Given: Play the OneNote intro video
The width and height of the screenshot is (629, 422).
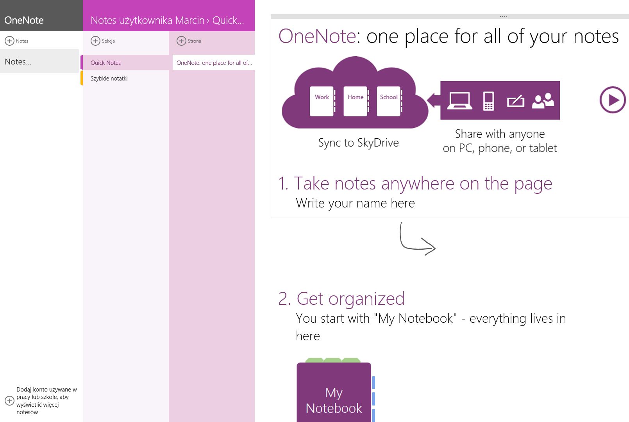Looking at the screenshot, I should tap(613, 100).
